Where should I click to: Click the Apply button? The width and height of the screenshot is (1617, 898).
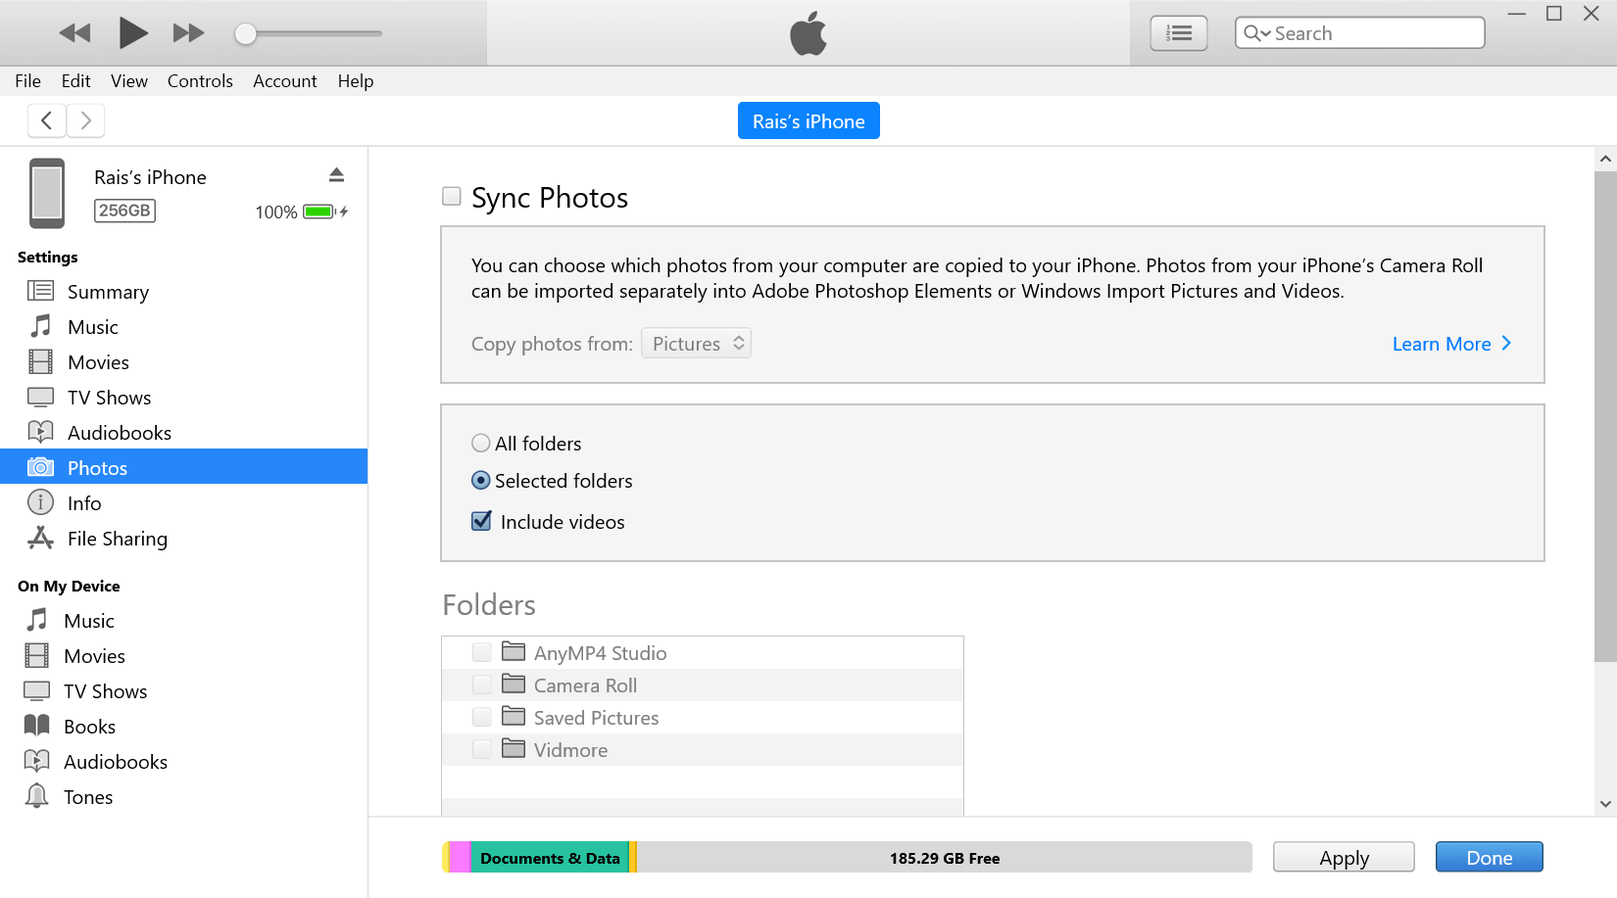click(1344, 857)
